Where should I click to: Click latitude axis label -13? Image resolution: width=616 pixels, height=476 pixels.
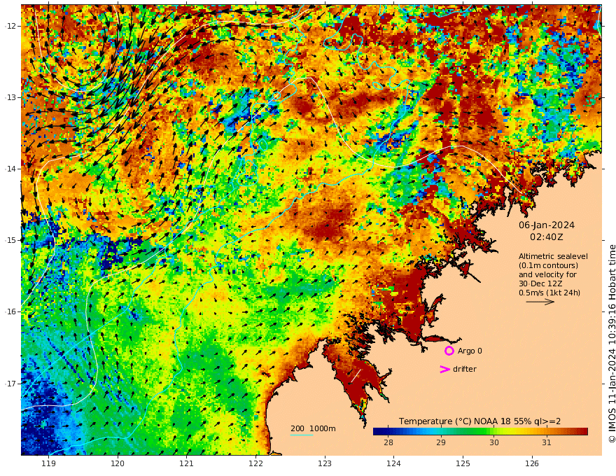[10, 97]
